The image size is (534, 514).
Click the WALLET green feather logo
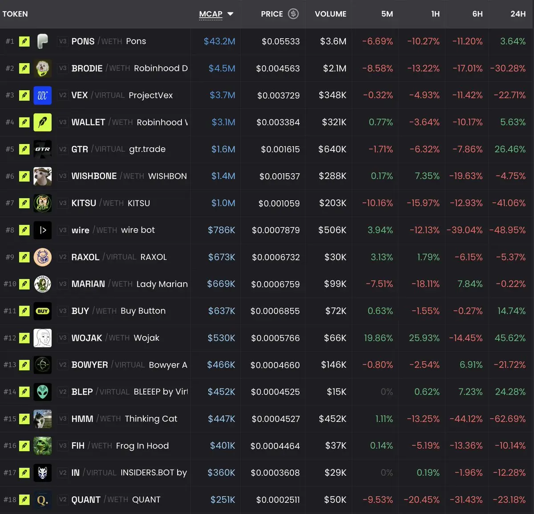coord(43,122)
